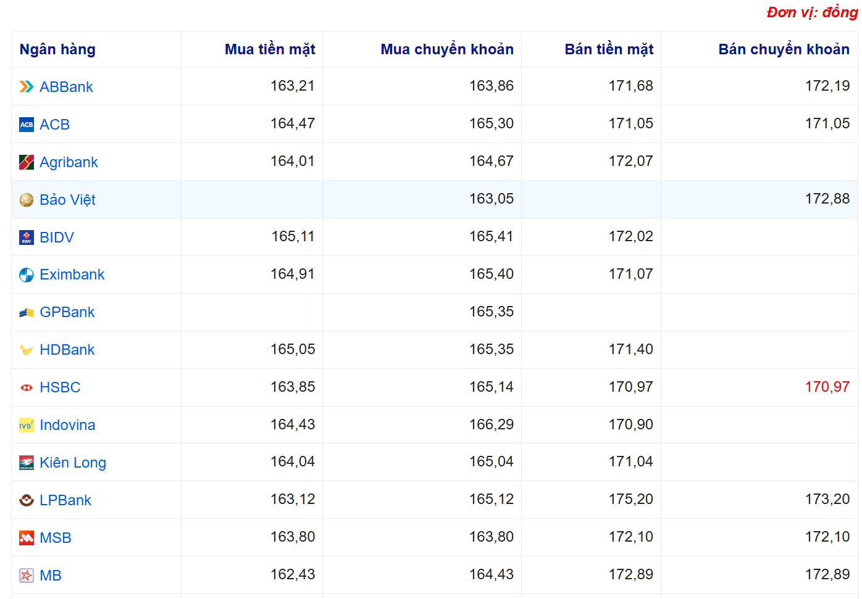The height and width of the screenshot is (599, 862).
Task: Click the LPBank logo icon
Action: [27, 500]
